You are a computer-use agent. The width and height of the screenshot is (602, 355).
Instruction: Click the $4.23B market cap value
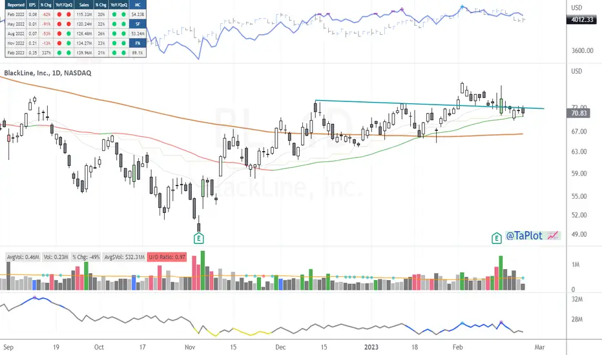(138, 14)
